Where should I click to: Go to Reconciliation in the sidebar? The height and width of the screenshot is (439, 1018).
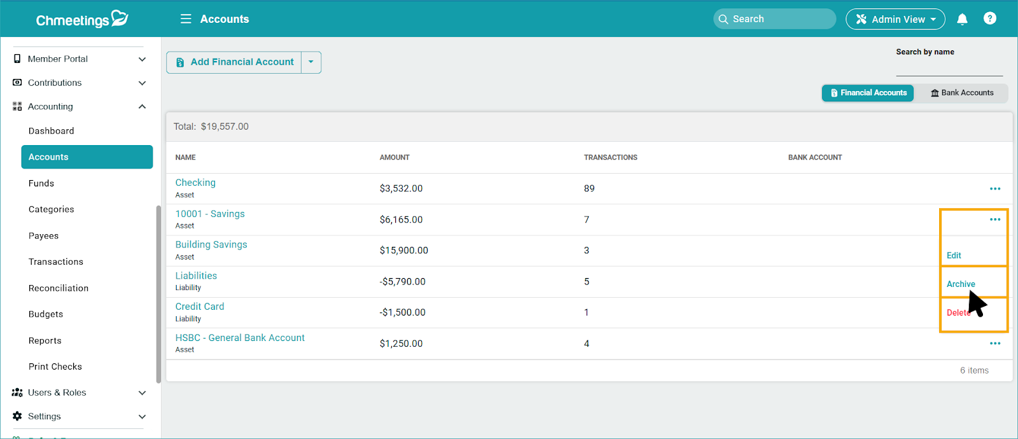point(59,288)
